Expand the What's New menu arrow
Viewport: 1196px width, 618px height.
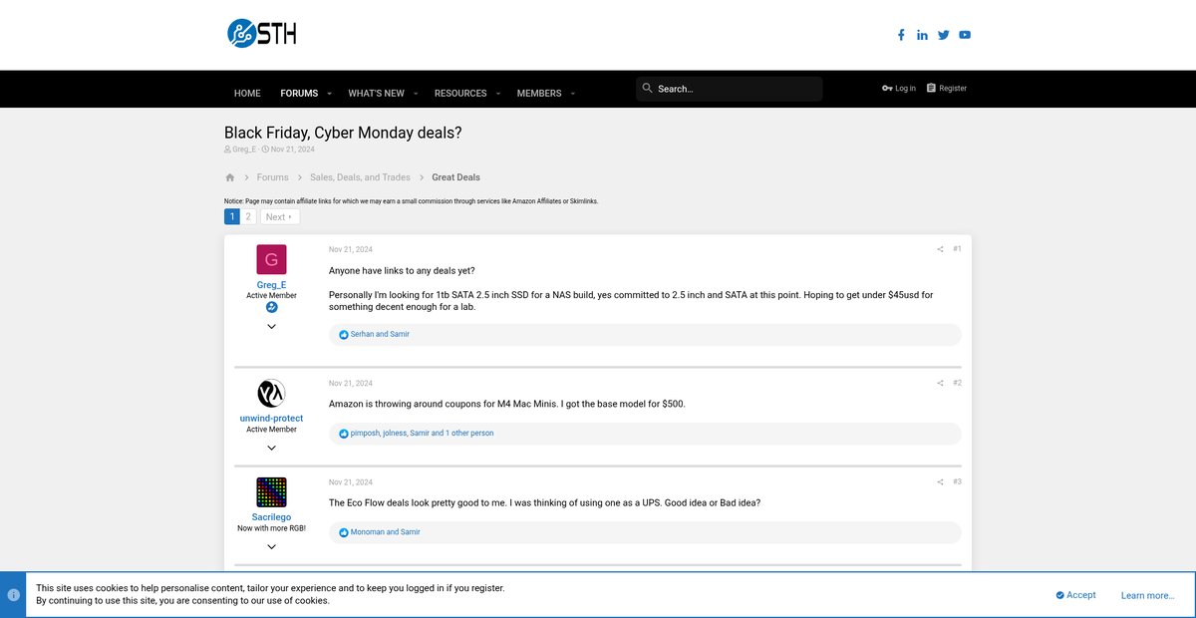point(415,94)
